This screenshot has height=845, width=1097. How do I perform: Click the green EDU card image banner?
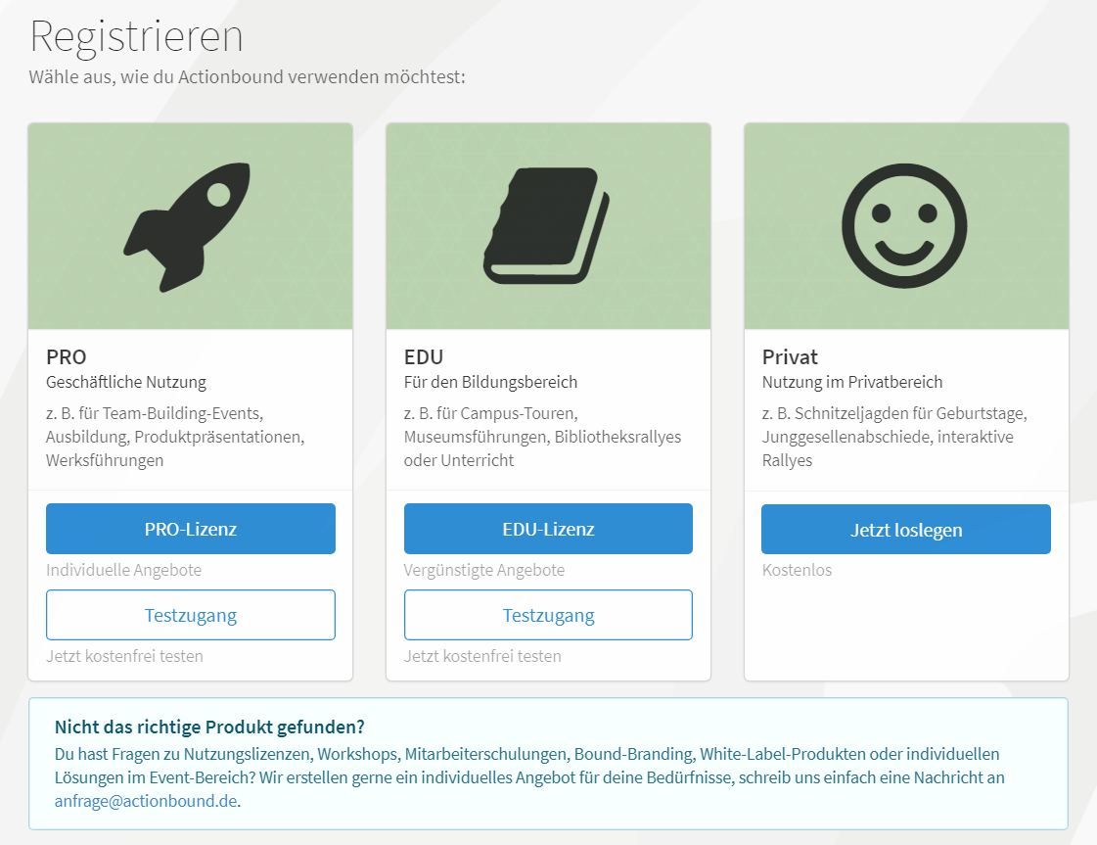coord(548,226)
